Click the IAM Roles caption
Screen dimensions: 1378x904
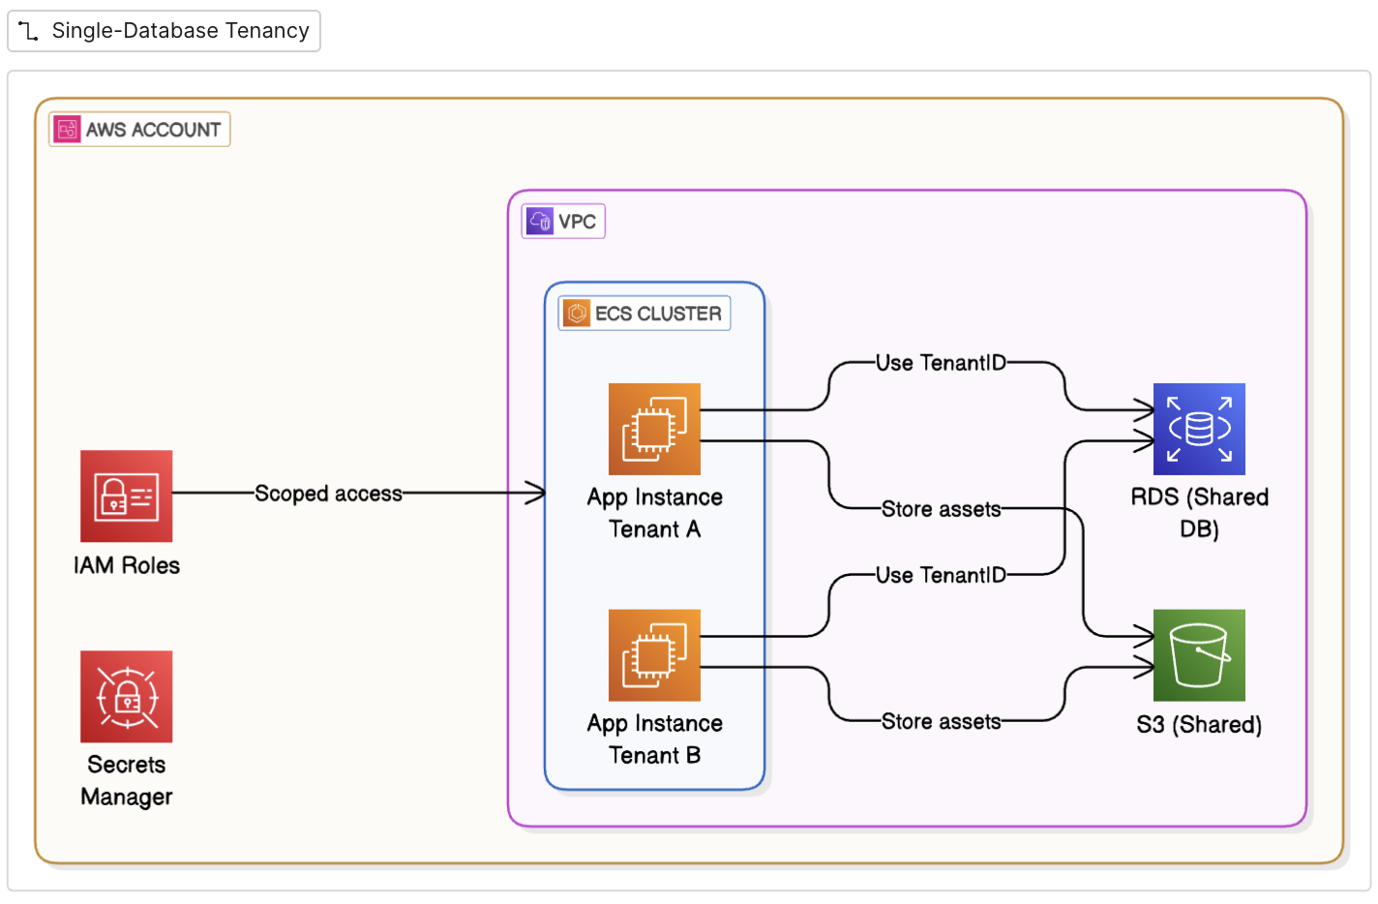(127, 565)
